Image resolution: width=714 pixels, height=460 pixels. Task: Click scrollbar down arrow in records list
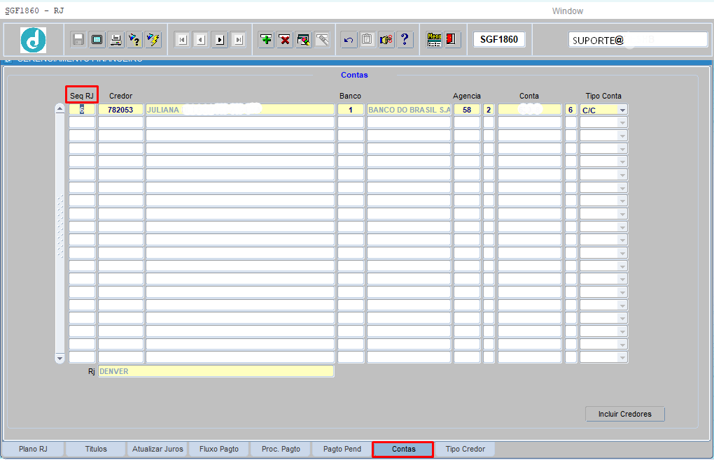(59, 358)
